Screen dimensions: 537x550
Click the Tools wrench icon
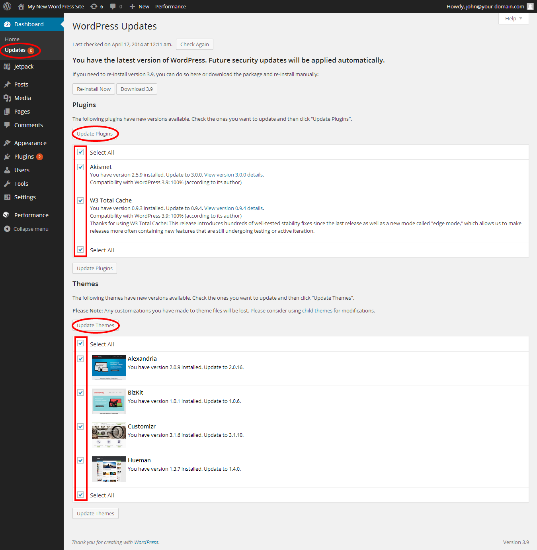click(x=7, y=184)
